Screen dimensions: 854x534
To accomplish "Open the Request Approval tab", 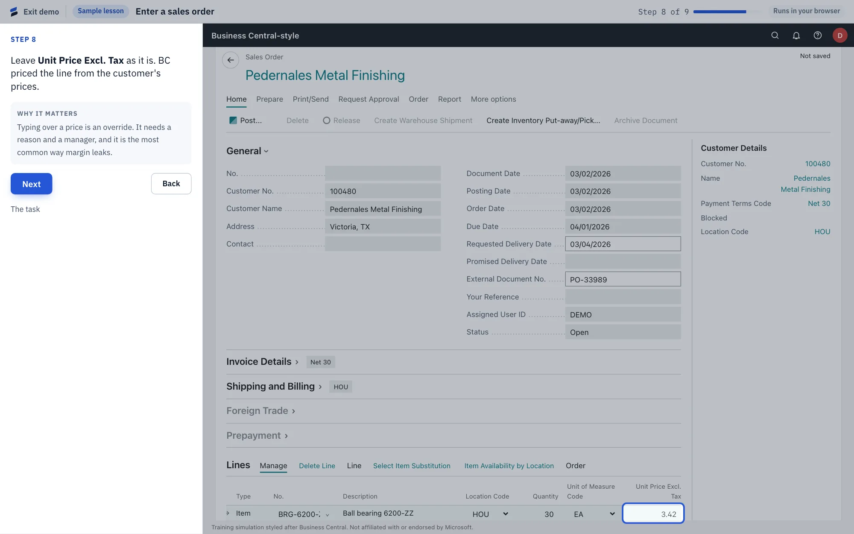I will tap(369, 99).
